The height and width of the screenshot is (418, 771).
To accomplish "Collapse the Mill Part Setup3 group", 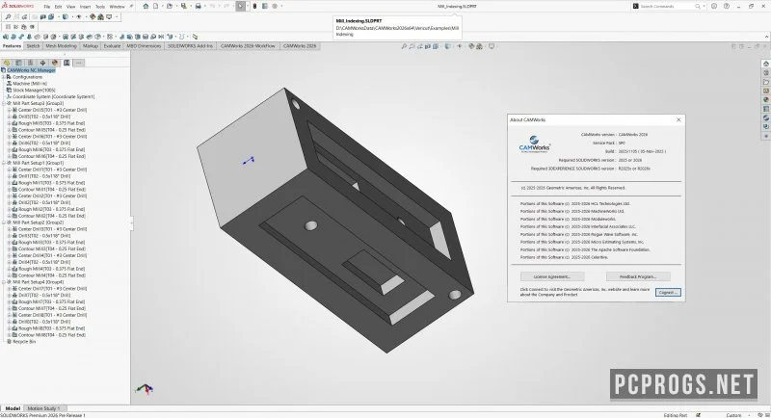I will pyautogui.click(x=4, y=104).
